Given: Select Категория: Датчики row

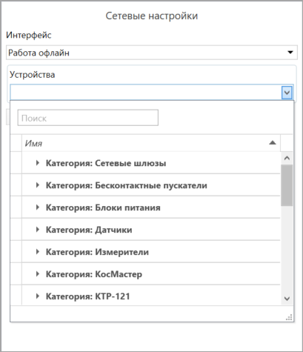Looking at the screenshot, I should 151,230.
